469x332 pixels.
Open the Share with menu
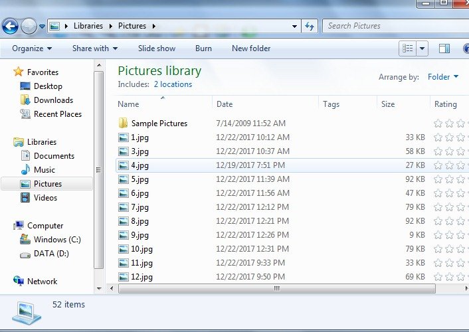95,48
